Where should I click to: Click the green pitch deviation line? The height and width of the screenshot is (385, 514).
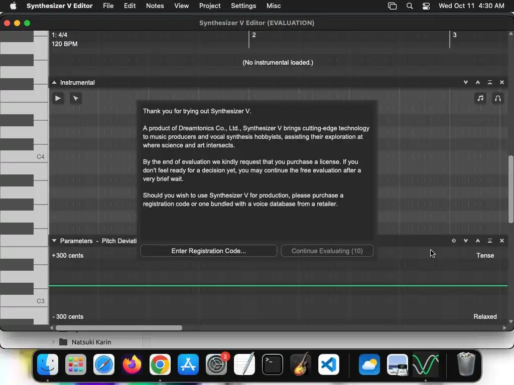coord(278,286)
